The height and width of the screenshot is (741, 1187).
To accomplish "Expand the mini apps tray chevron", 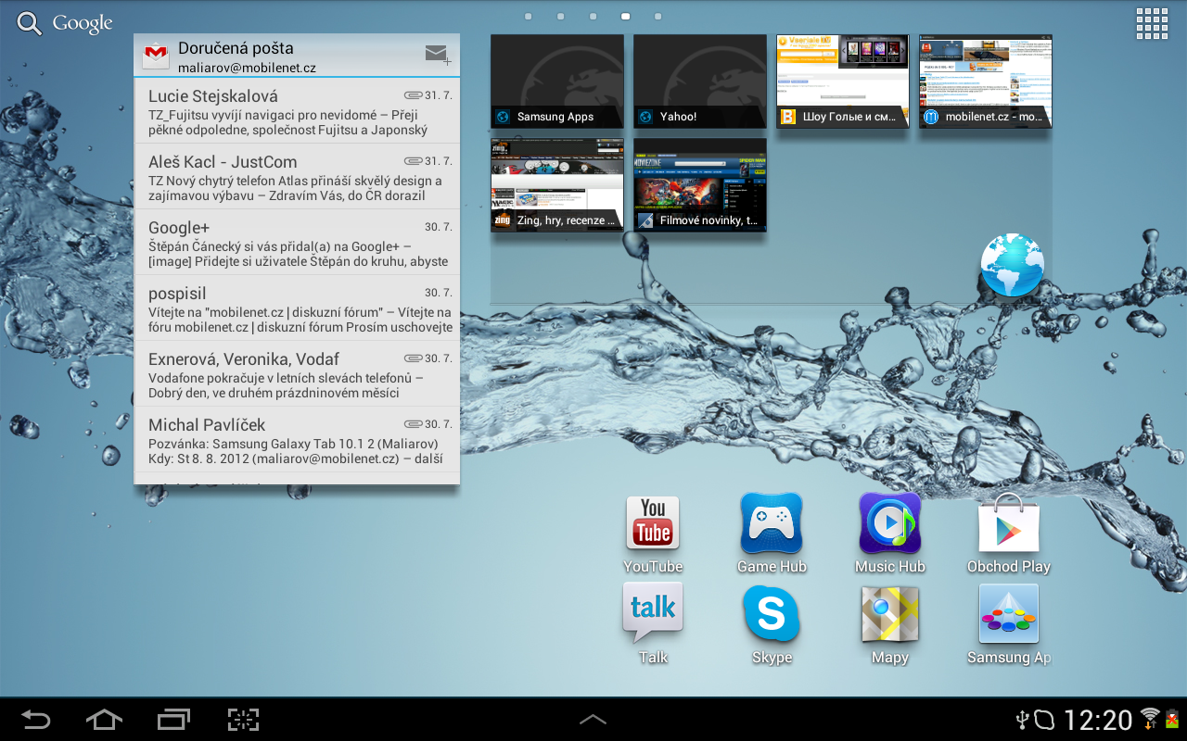I will click(593, 720).
